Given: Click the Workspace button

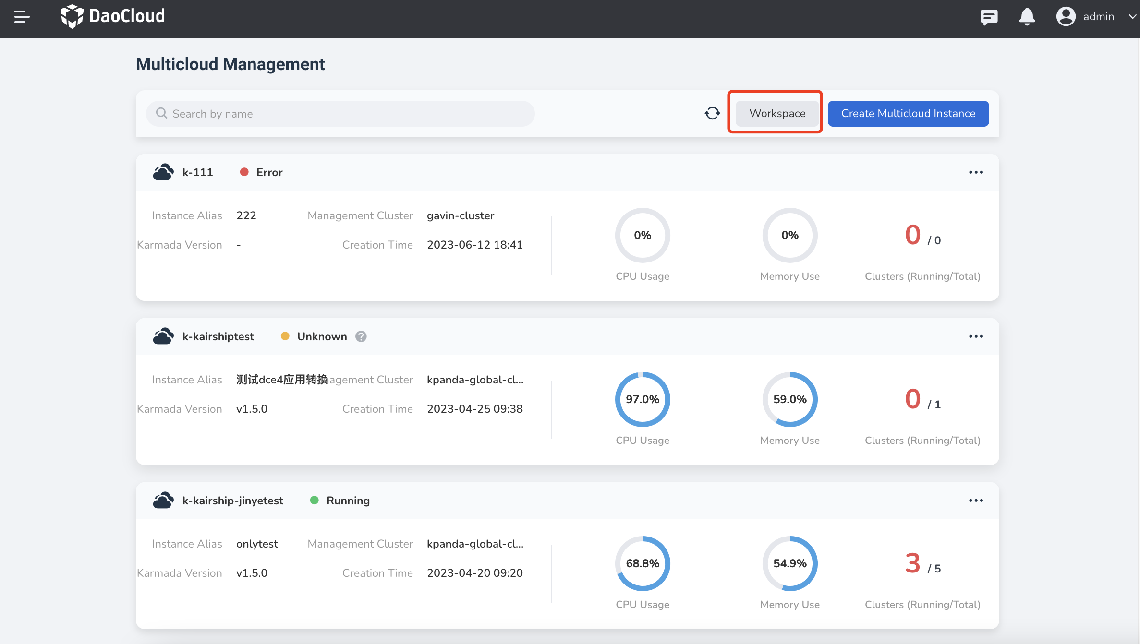Looking at the screenshot, I should tap(777, 113).
